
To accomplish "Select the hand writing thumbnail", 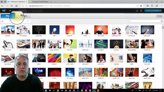I will (x=23, y=44).
